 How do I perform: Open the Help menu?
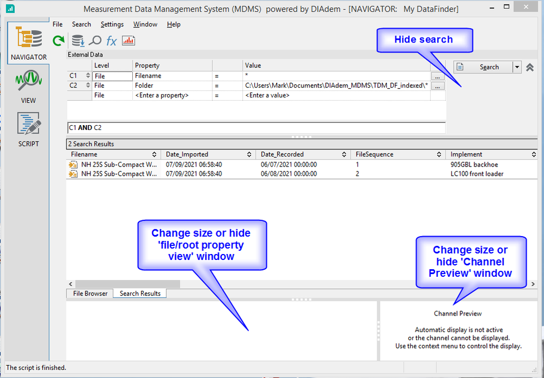pyautogui.click(x=174, y=24)
